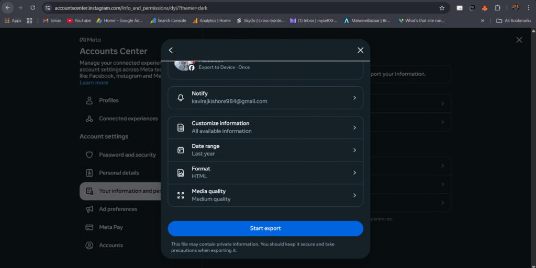
Task: Click the Connected experiences icon
Action: click(x=89, y=119)
